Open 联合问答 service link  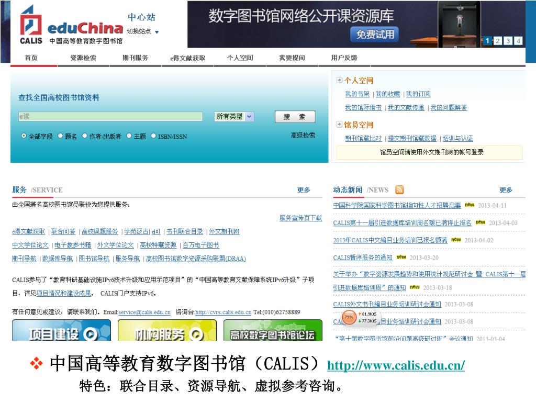(x=63, y=231)
